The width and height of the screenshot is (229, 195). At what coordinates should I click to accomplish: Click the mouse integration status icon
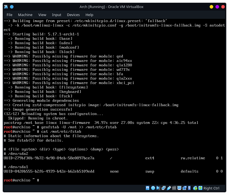195,188
